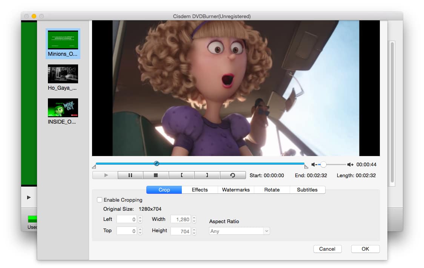Open the Aspect Ratio dropdown
The width and height of the screenshot is (424, 268).
point(240,231)
